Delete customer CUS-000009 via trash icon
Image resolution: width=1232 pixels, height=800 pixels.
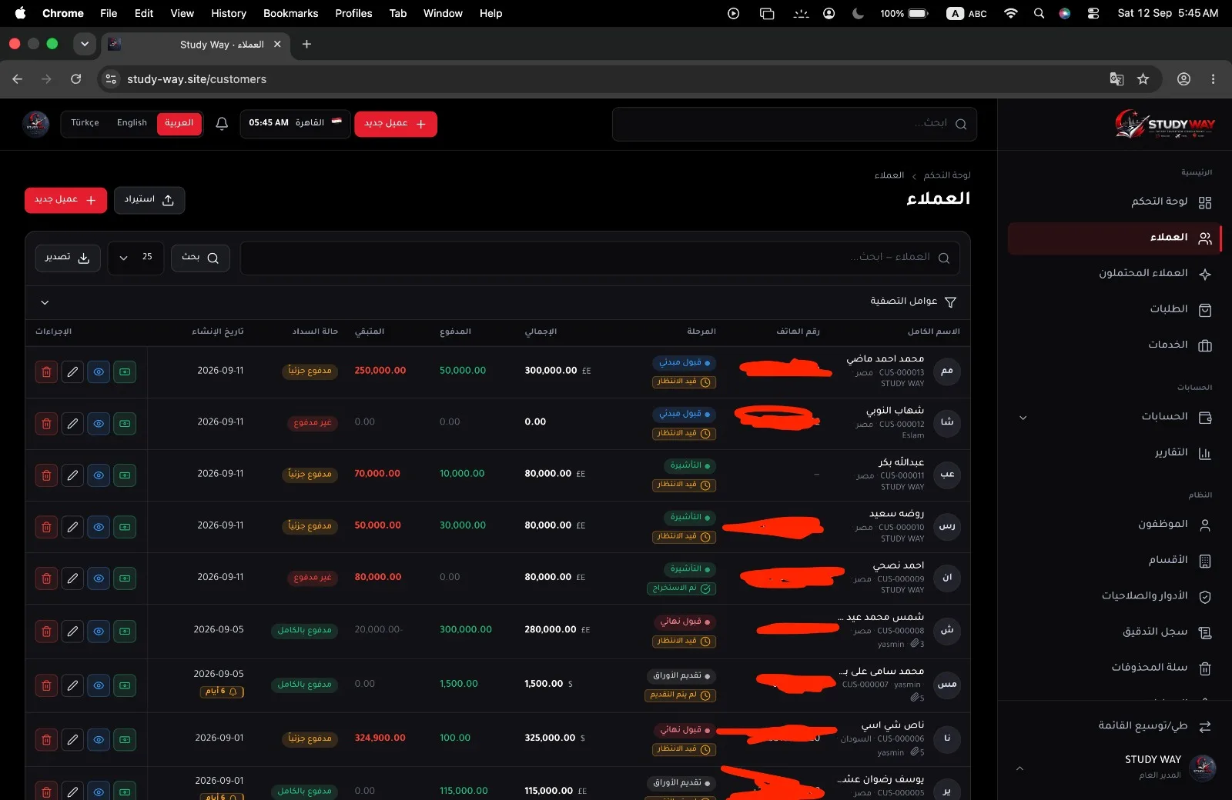click(x=46, y=578)
